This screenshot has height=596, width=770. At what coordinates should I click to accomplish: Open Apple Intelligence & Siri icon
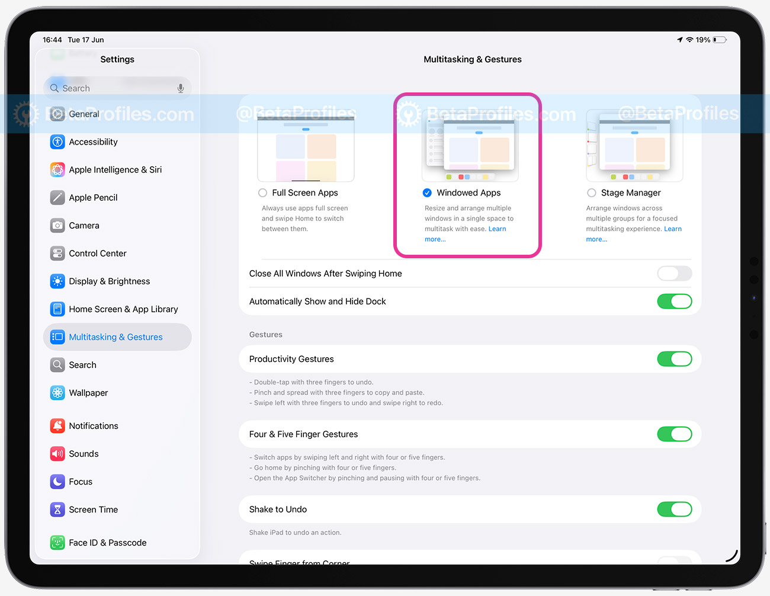click(x=57, y=169)
